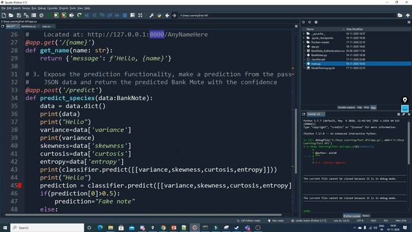
Task: Clear console with the eraser icon
Action: pyautogui.click(x=404, y=114)
